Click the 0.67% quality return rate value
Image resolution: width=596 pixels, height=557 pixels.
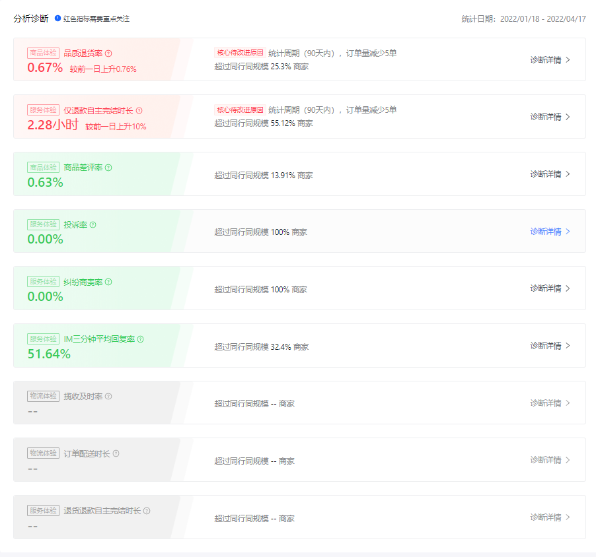[x=45, y=67]
